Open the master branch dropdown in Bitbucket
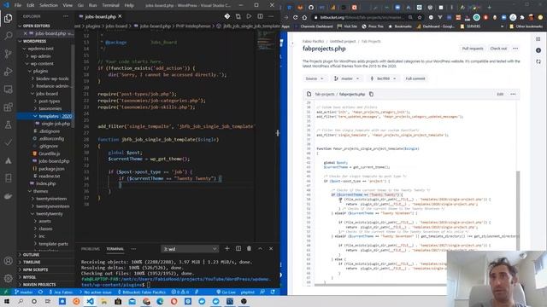Screen dimensions: 547x307 click(x=346, y=78)
